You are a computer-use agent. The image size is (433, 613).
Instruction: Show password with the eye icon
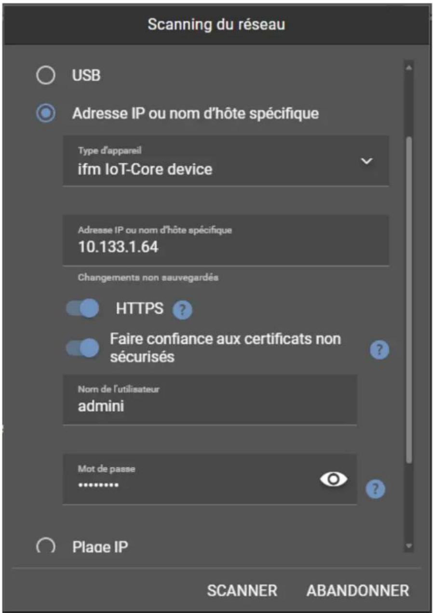(335, 479)
